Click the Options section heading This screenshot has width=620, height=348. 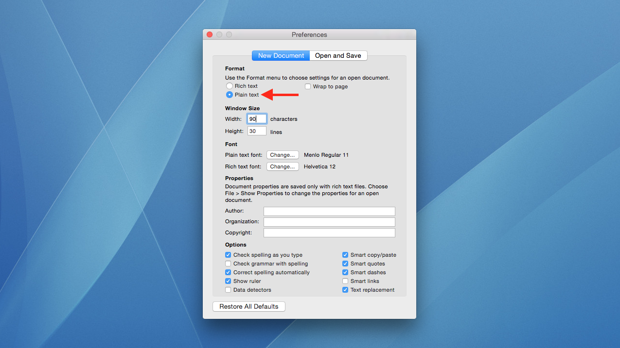pyautogui.click(x=236, y=245)
